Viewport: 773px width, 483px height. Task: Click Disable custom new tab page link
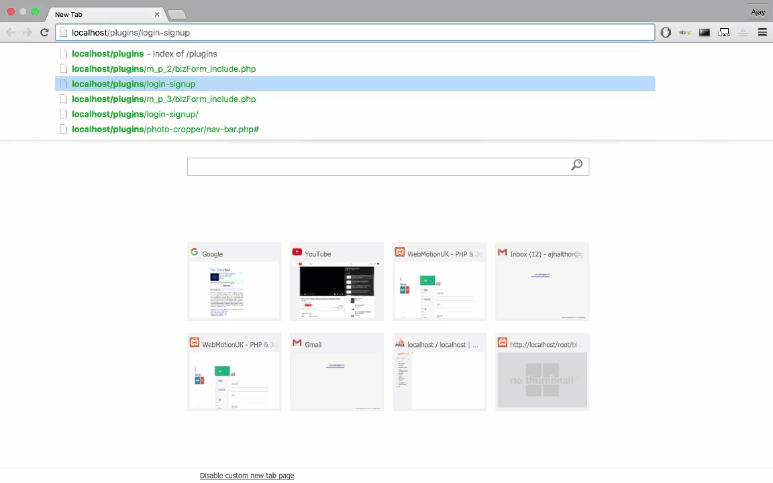point(247,476)
